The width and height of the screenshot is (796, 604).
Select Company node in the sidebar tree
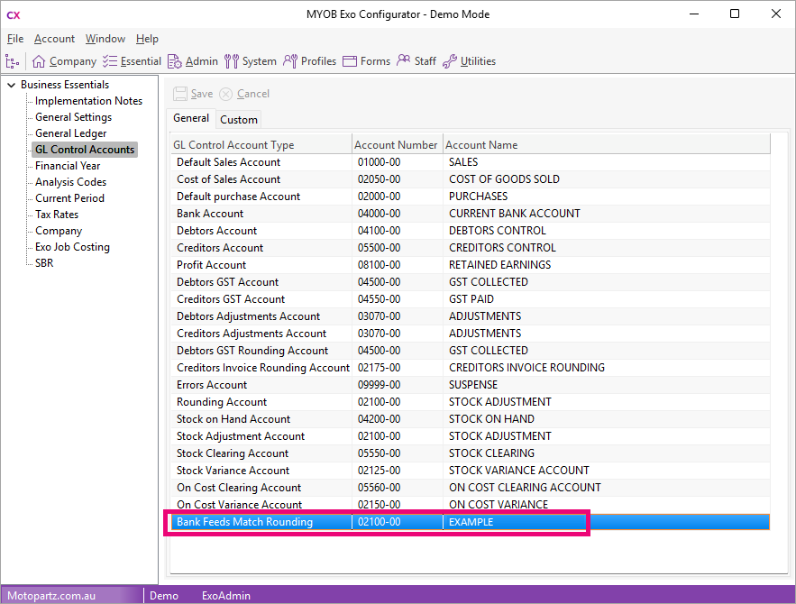coord(59,231)
